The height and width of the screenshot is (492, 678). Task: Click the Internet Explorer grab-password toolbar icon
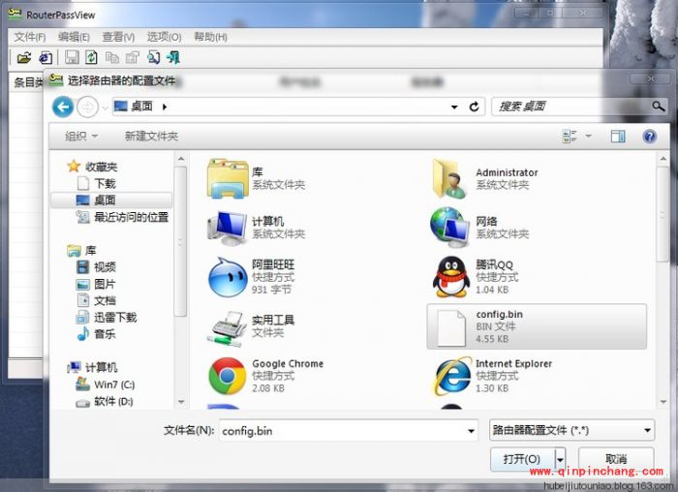tap(46, 57)
